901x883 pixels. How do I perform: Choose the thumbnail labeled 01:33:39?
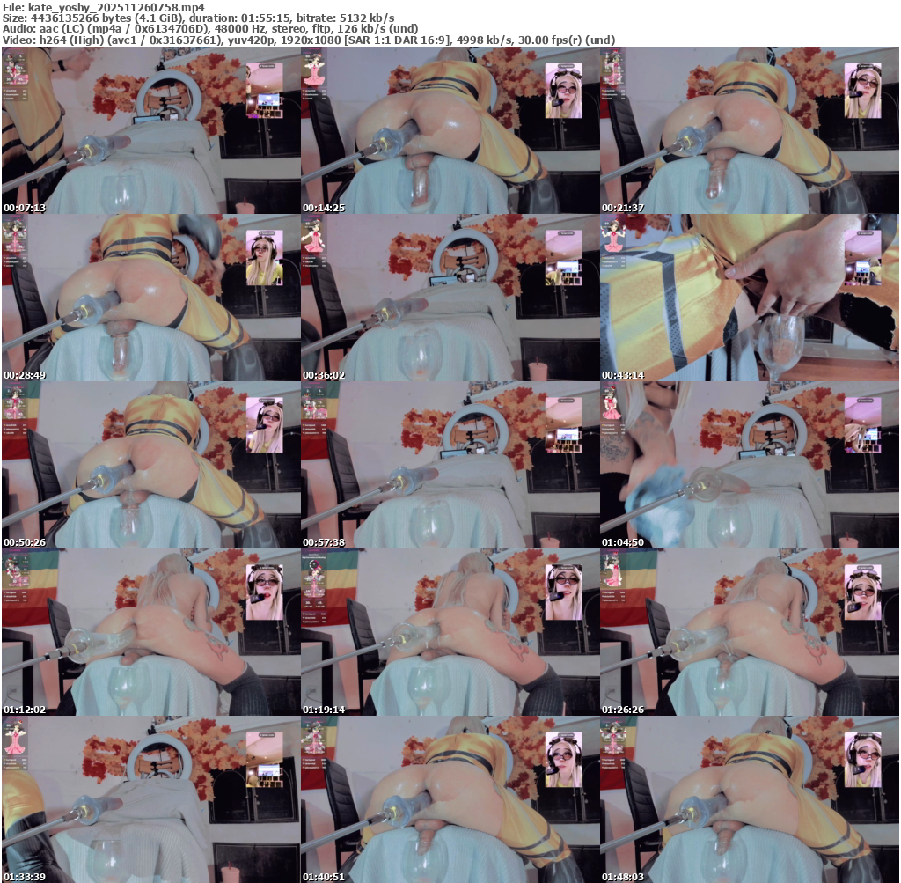pyautogui.click(x=150, y=799)
